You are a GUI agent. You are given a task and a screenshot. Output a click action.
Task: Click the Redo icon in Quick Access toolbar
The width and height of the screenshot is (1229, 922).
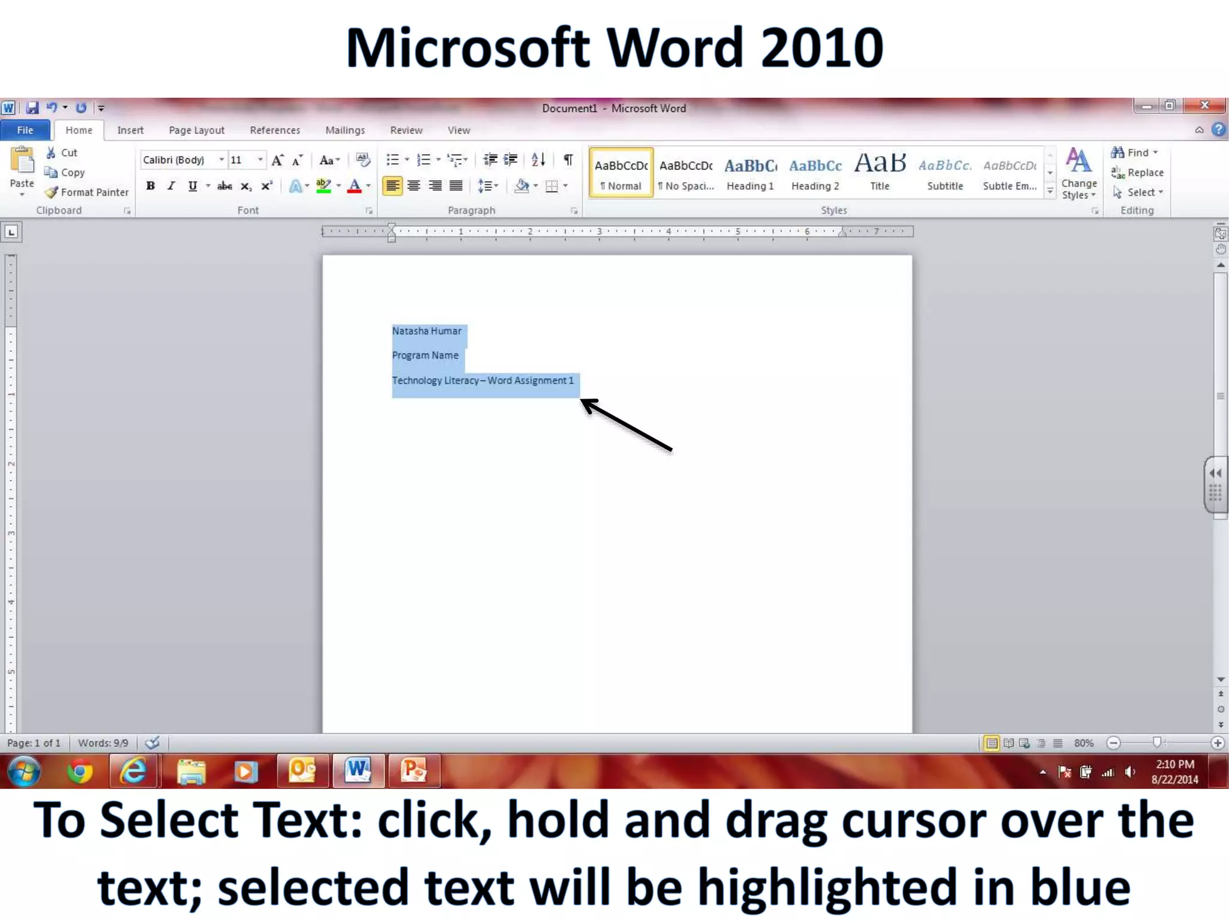[x=81, y=107]
